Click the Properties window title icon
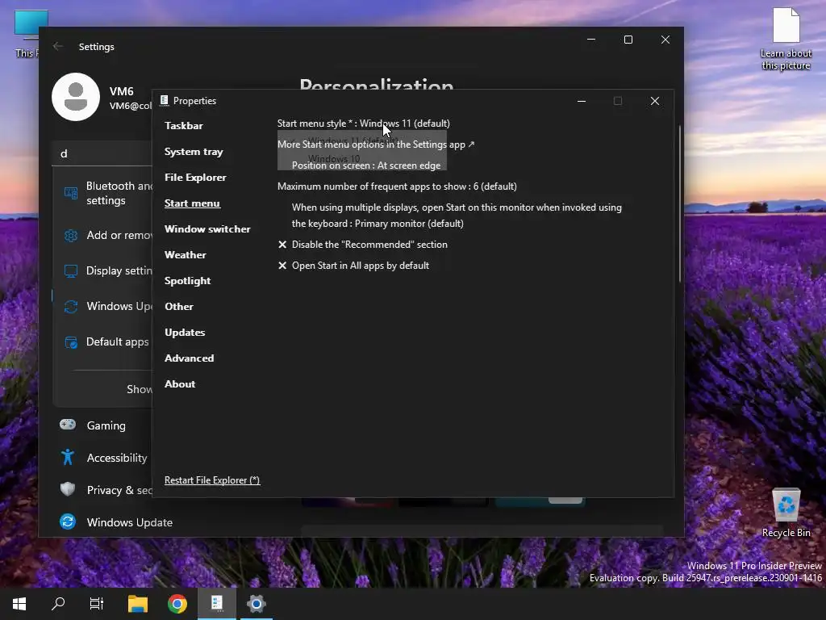The width and height of the screenshot is (826, 620). [164, 100]
